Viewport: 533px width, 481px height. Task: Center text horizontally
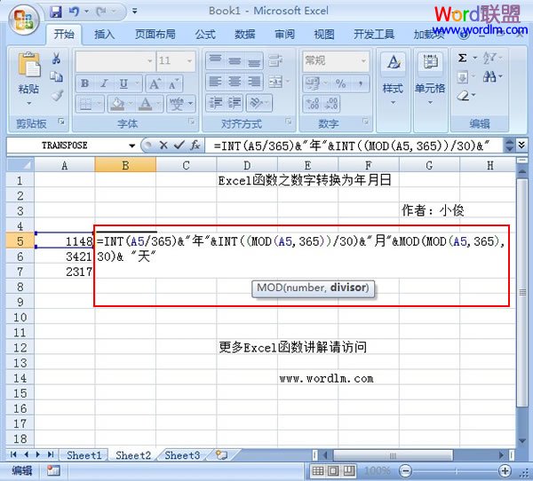(235, 82)
